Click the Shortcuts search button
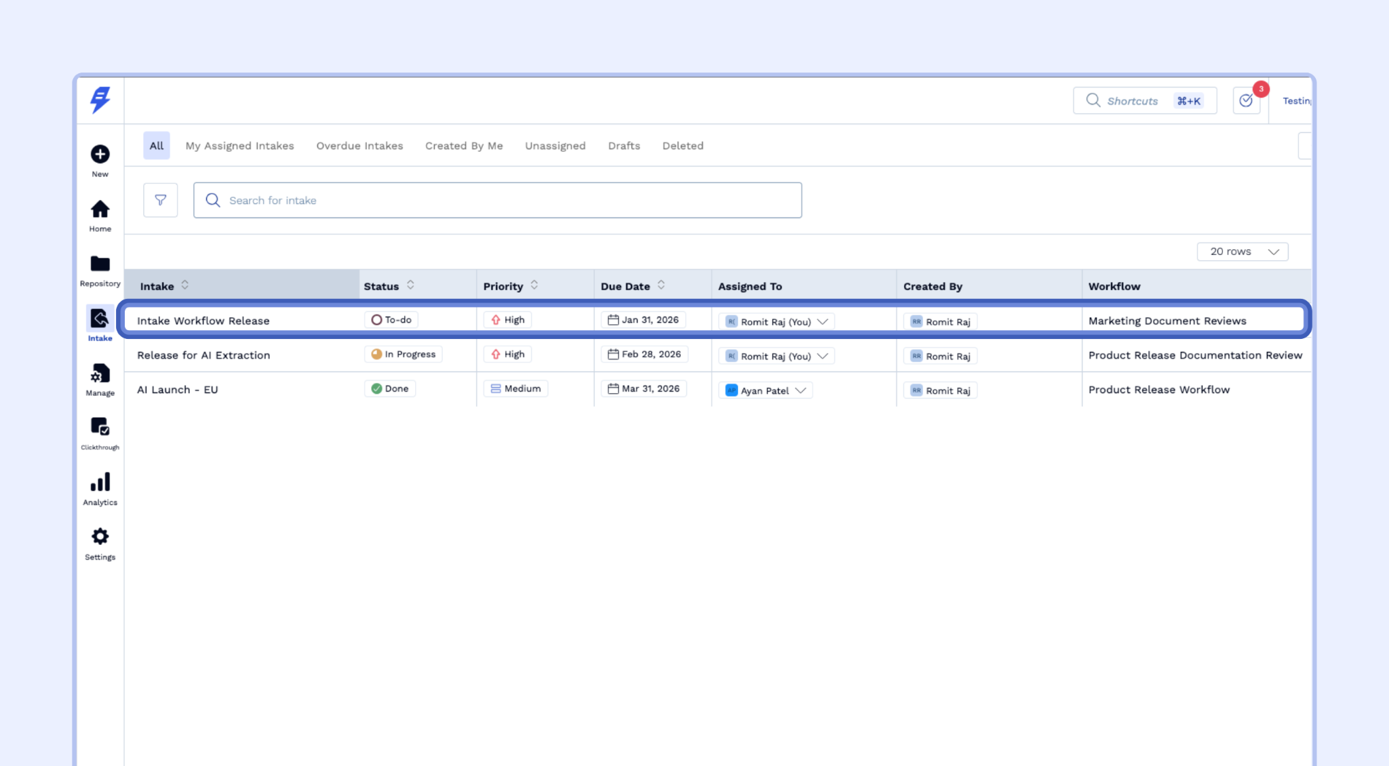 pos(1144,101)
